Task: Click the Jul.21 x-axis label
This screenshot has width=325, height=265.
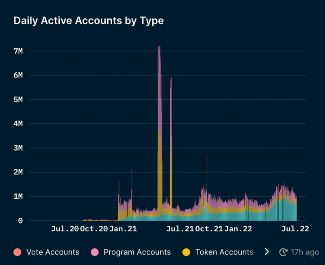Action: [180, 229]
